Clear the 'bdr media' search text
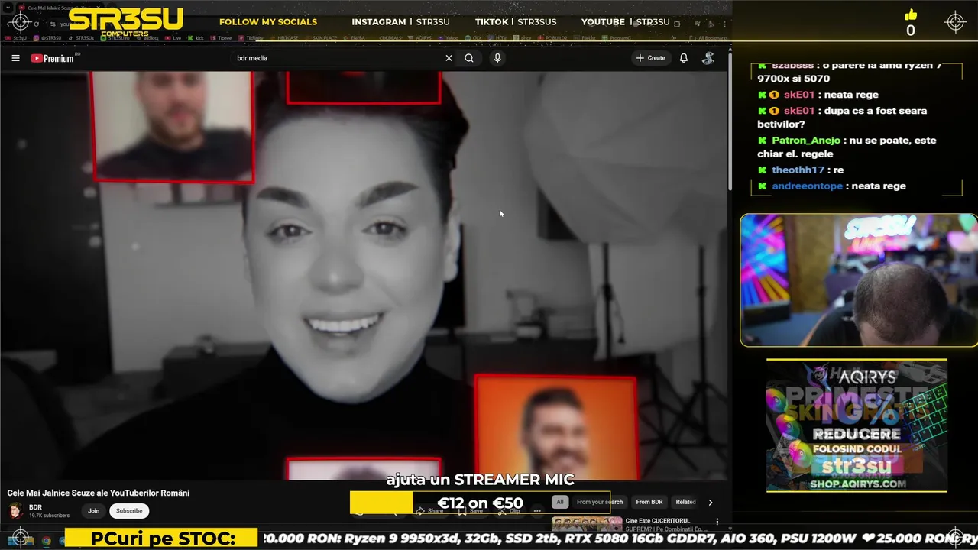 [x=449, y=58]
